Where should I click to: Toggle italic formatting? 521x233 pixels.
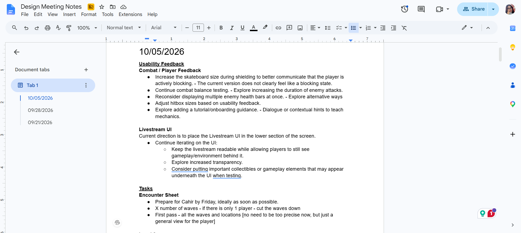[232, 28]
